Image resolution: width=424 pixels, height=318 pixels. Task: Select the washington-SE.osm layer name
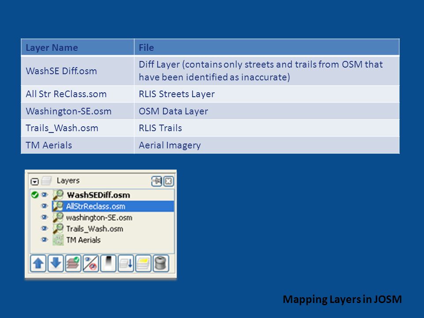(99, 218)
